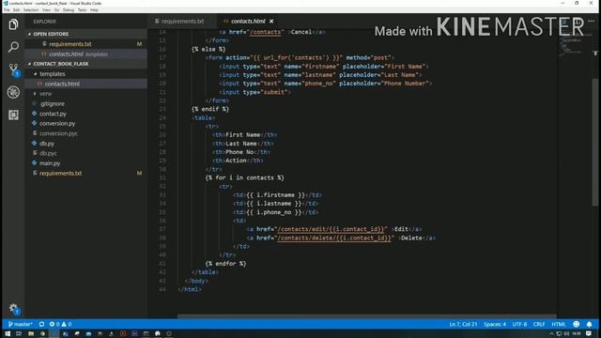The width and height of the screenshot is (601, 338).
Task: Open the Edit menu
Action: click(x=17, y=10)
